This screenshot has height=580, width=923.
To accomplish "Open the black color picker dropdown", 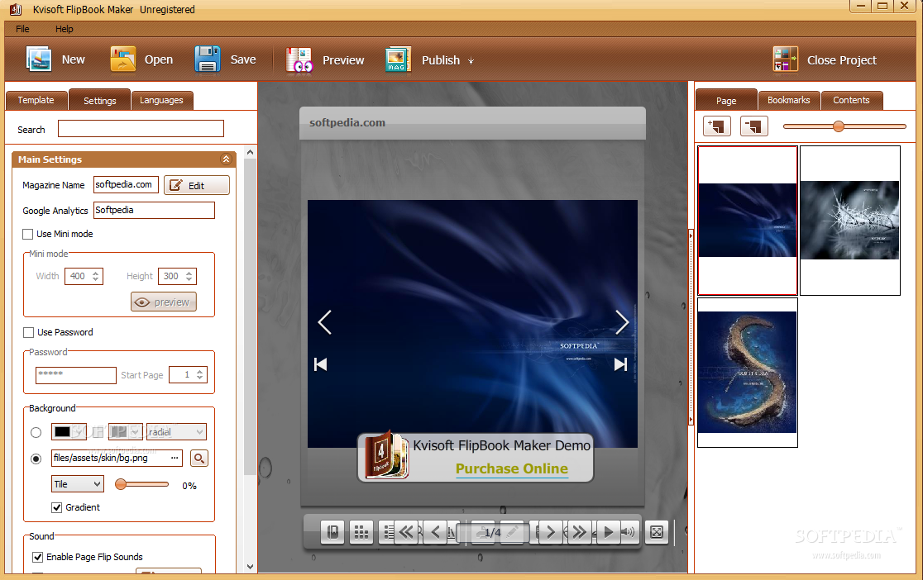I will point(79,432).
